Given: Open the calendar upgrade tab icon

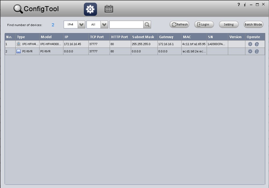Looking at the screenshot, I should coord(109,9).
